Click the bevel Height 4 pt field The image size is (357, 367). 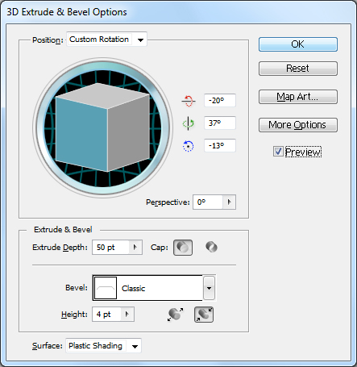point(107,314)
